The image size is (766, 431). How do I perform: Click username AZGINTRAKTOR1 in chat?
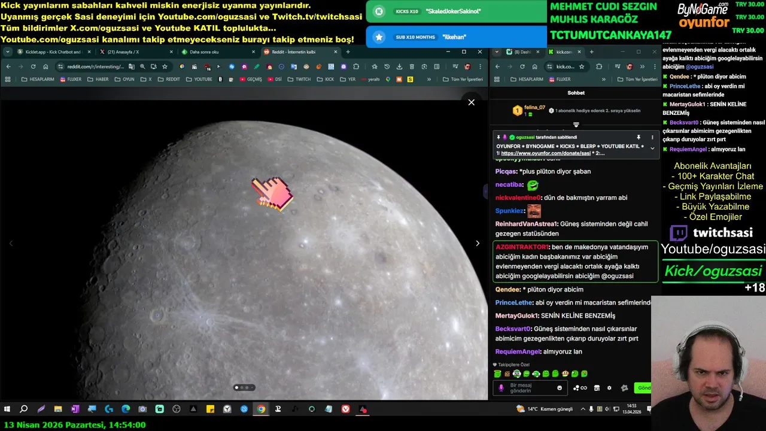click(x=522, y=247)
